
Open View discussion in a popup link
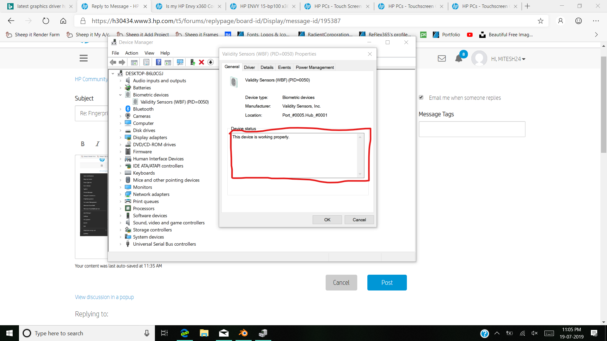tap(104, 297)
